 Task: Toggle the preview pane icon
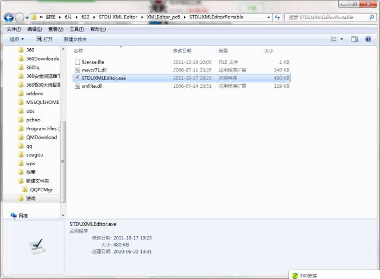point(354,39)
